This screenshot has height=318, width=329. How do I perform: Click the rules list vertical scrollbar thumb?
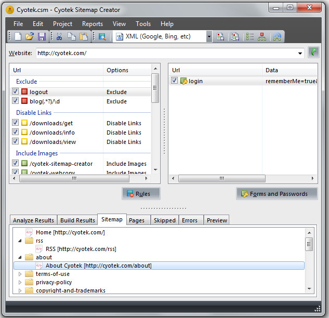tap(155, 88)
